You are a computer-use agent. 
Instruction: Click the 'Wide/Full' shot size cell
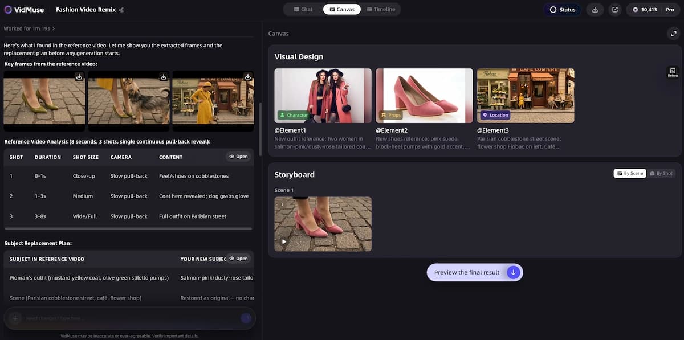point(85,216)
